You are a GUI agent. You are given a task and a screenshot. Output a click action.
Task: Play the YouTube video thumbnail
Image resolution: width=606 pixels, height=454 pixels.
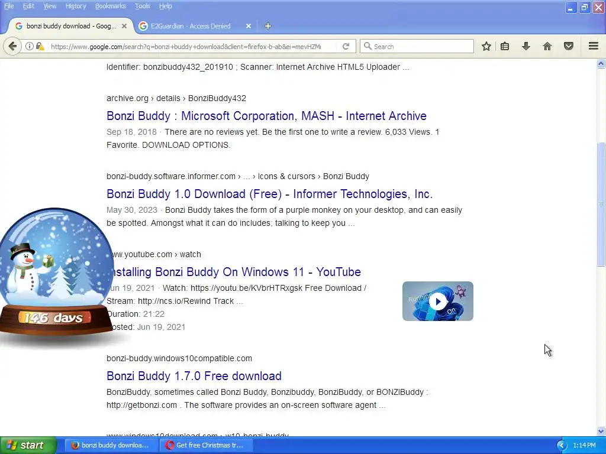pyautogui.click(x=437, y=301)
